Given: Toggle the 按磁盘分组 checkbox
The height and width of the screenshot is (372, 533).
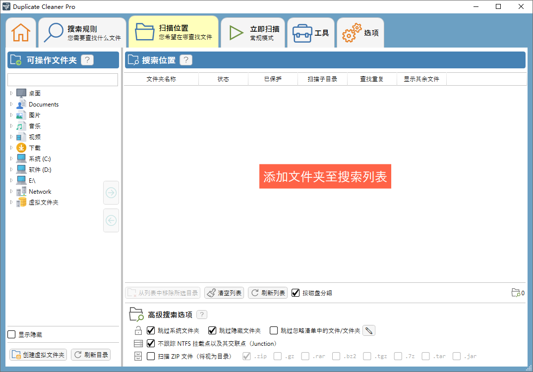Looking at the screenshot, I should click(x=296, y=293).
